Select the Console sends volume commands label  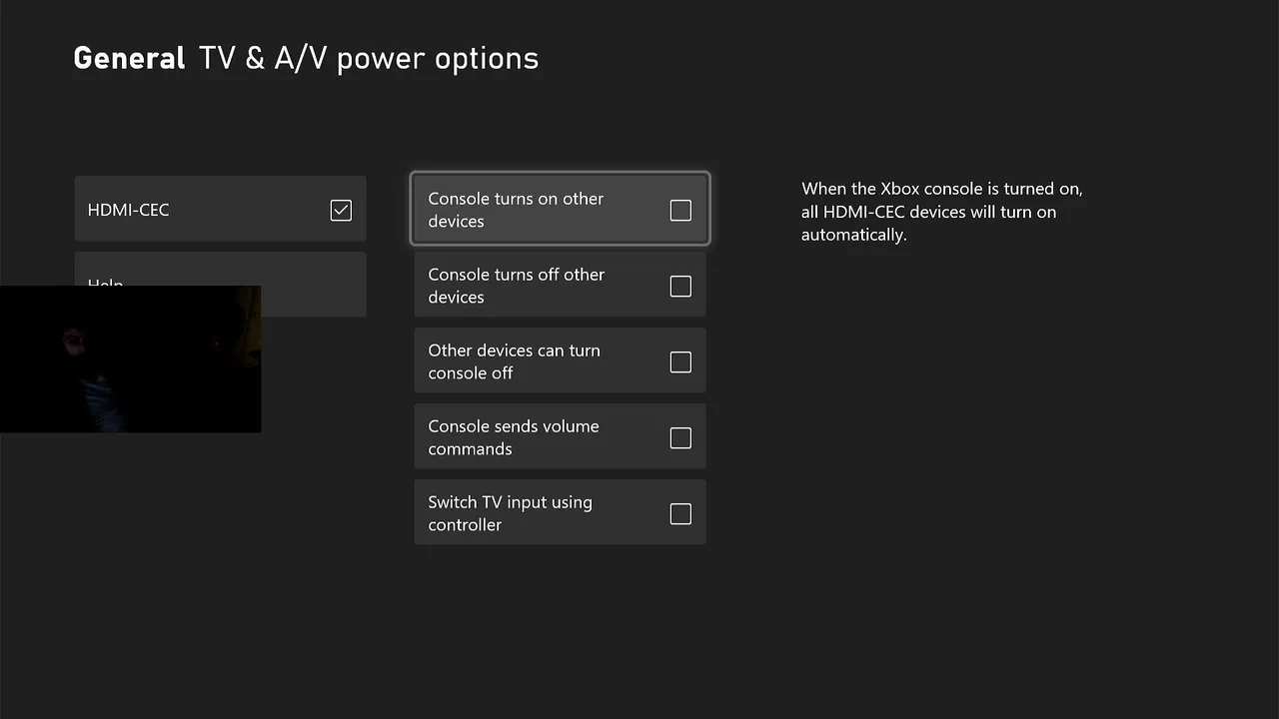(514, 437)
